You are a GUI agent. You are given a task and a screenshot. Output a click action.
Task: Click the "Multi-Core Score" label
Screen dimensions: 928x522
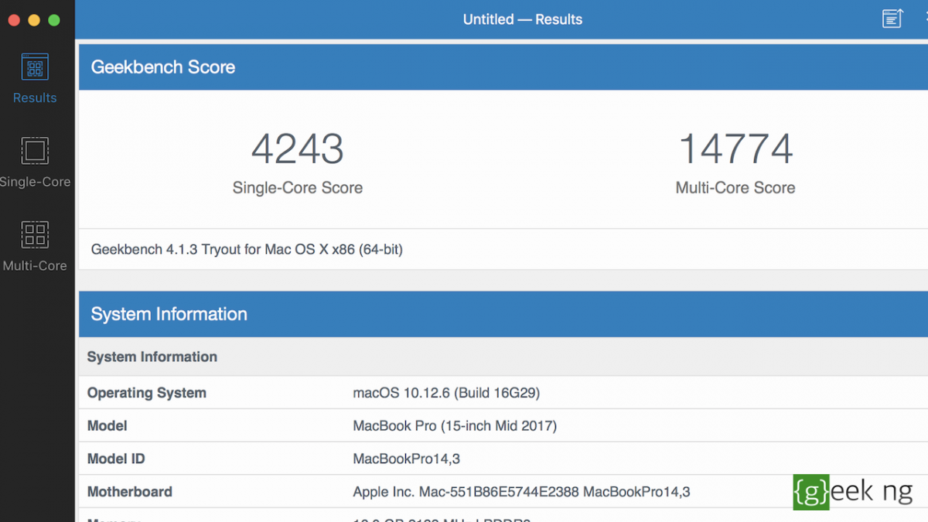click(735, 188)
